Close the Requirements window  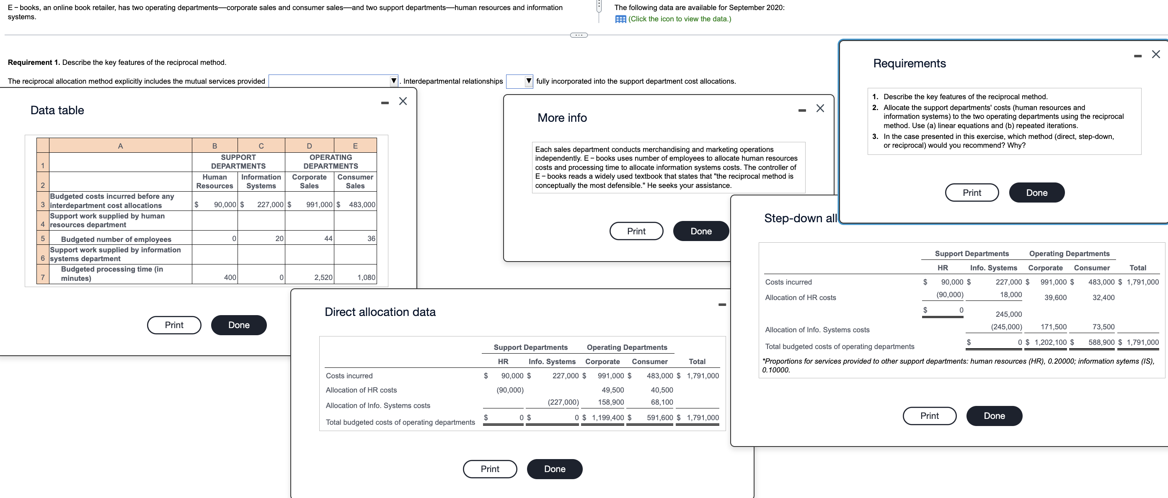1155,54
